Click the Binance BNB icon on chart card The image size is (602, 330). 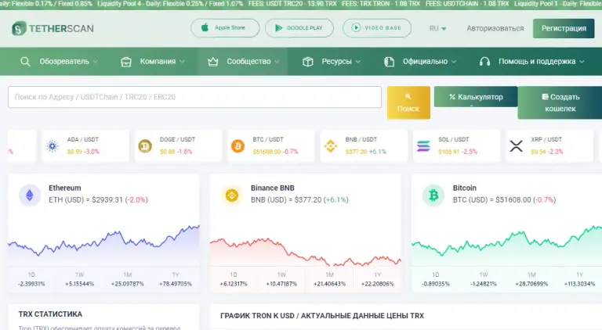pyautogui.click(x=231, y=195)
